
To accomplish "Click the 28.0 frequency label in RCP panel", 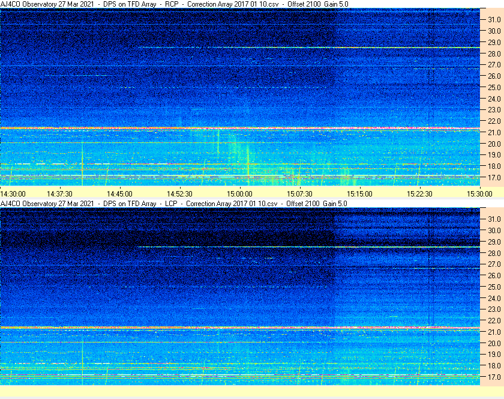I will click(x=494, y=53).
